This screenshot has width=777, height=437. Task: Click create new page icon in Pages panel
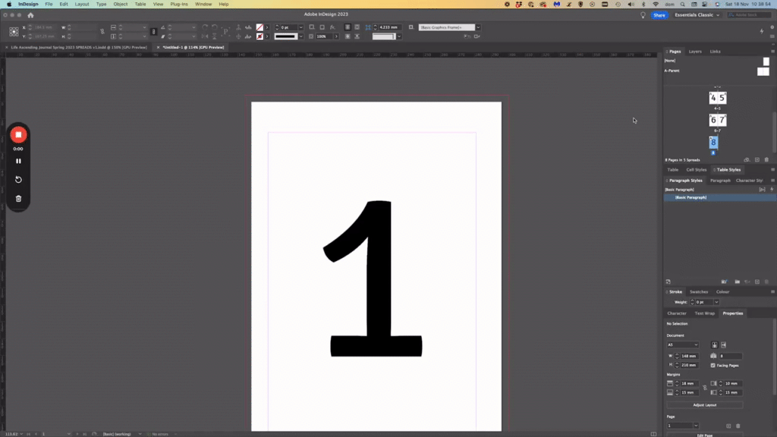757,160
